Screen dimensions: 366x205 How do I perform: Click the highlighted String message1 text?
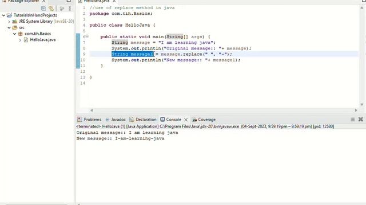pos(132,54)
